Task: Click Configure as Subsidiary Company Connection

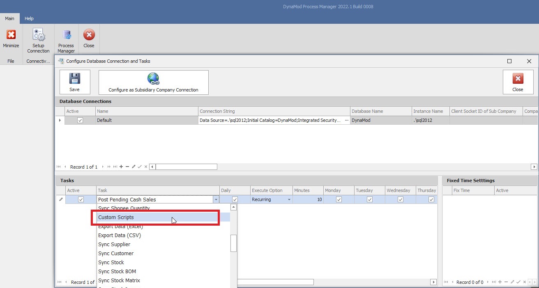Action: click(153, 82)
